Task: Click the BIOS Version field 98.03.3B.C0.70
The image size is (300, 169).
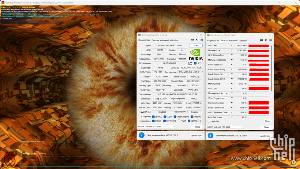Action: (170, 63)
